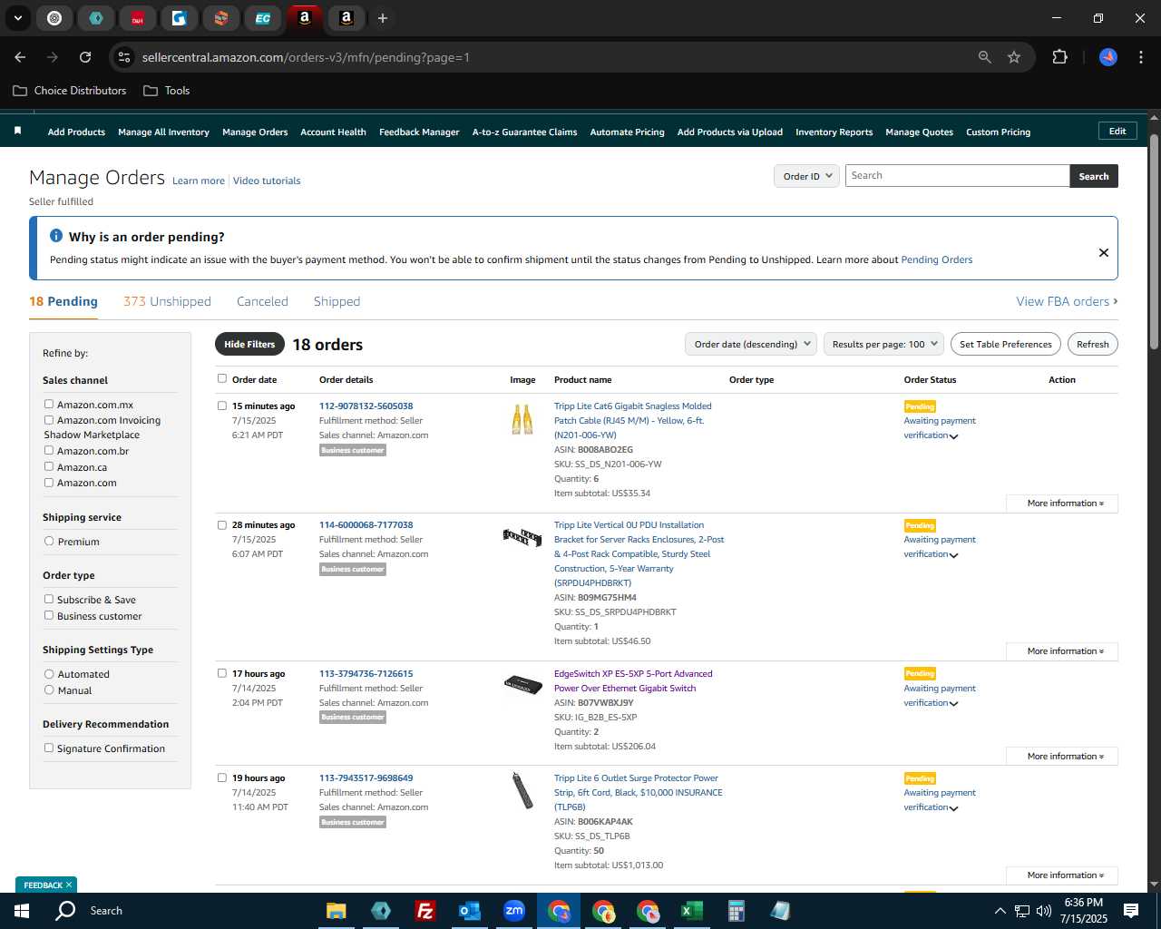Open Account Health in the nav bar
1161x929 pixels.
[x=333, y=132]
